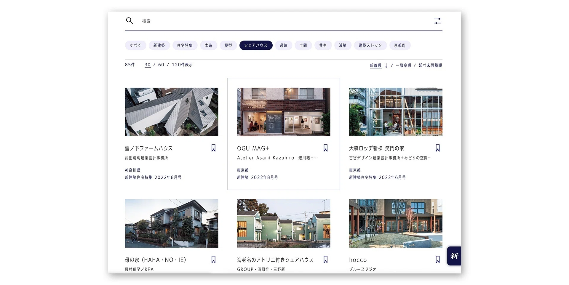Screen dimensions: 569x285
Task: Select the 建築ストック filter tag
Action: tap(370, 45)
